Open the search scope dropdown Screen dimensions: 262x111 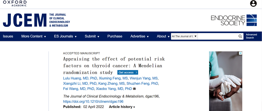[184, 36]
